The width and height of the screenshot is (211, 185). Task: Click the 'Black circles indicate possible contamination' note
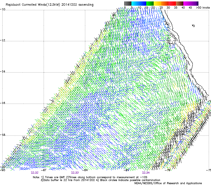coord(130,180)
